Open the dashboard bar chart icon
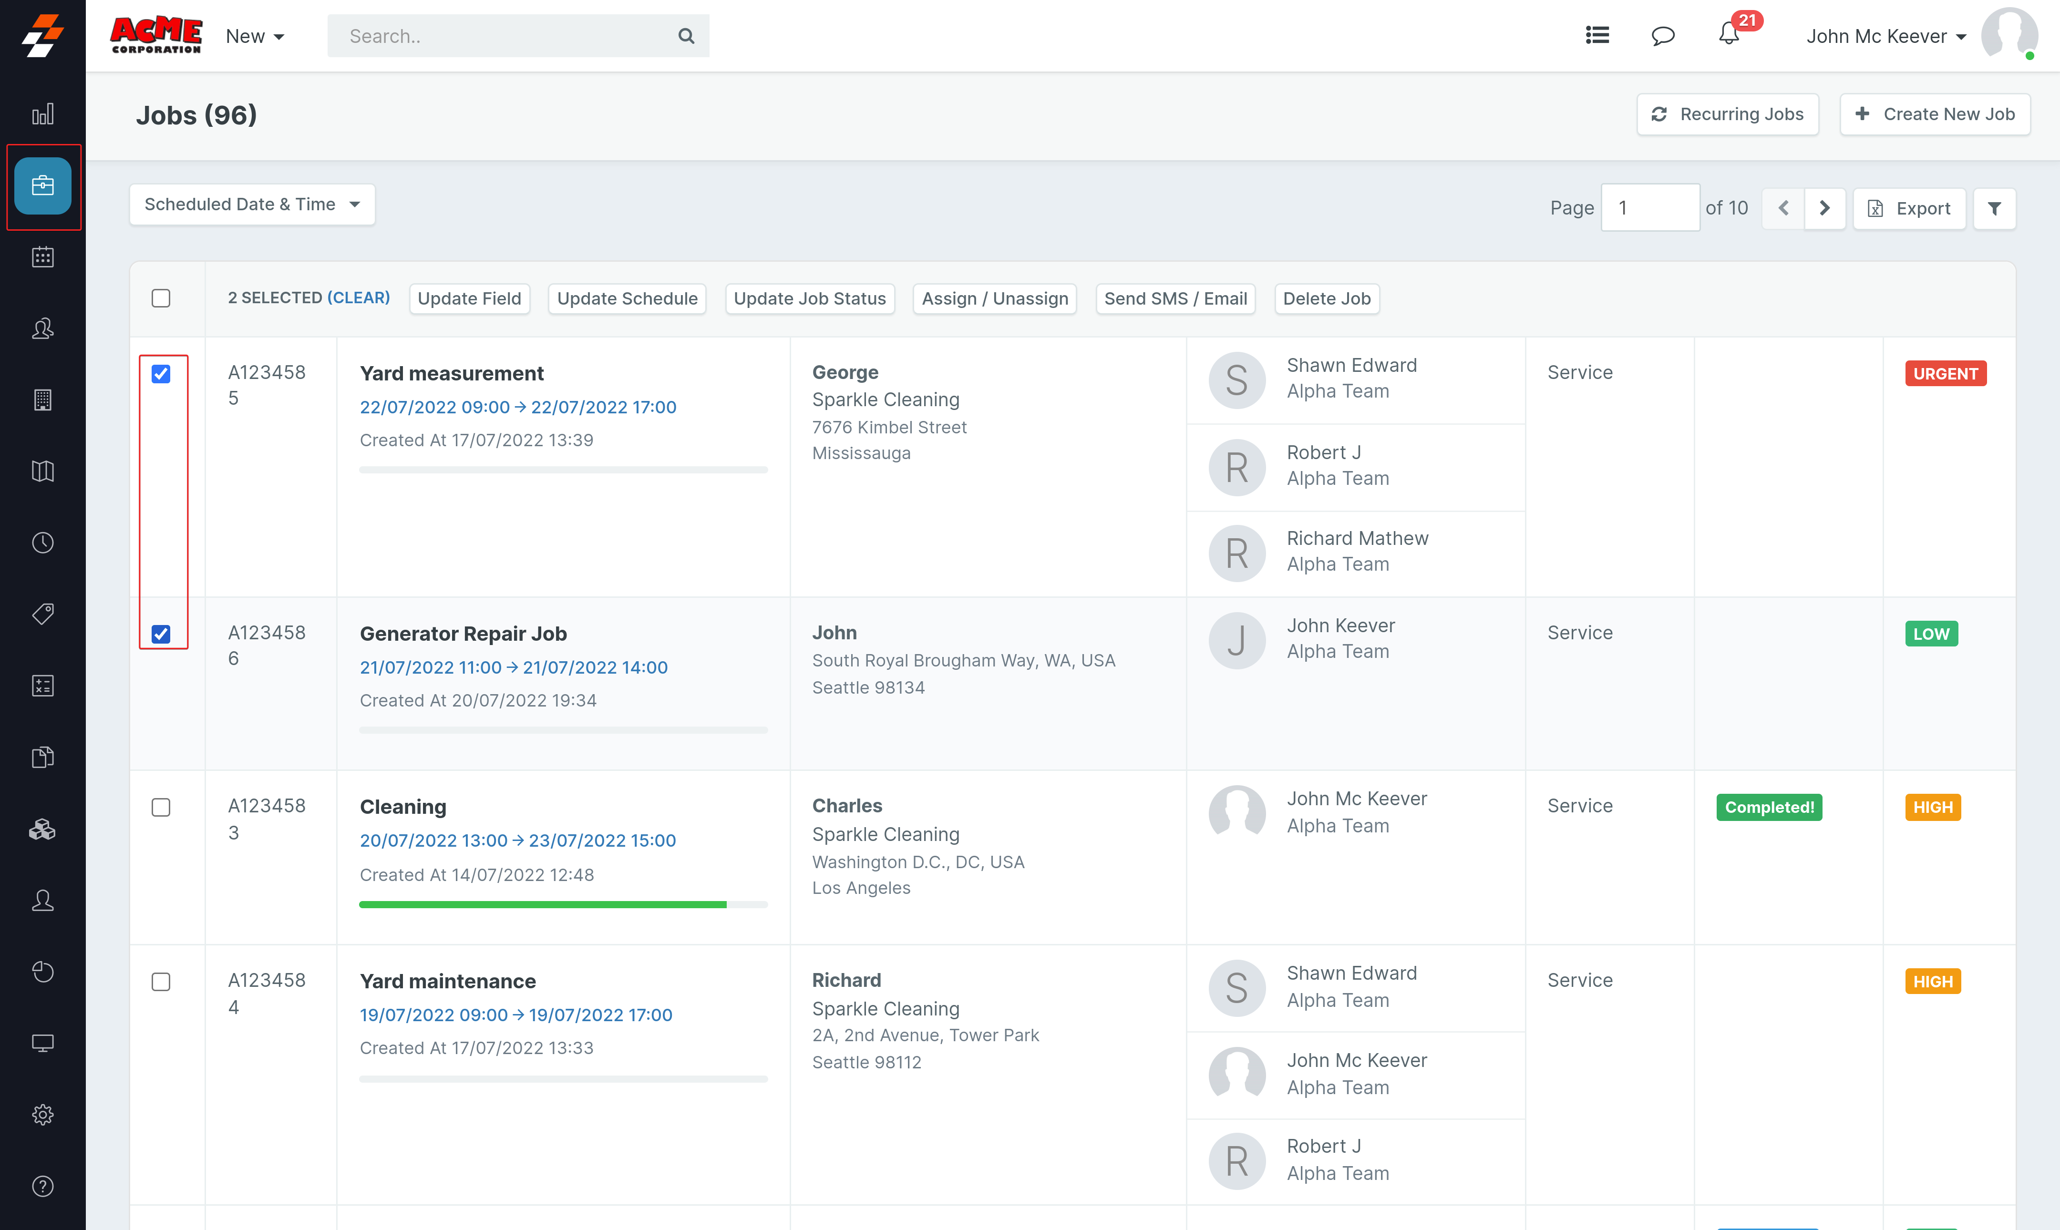 (x=42, y=113)
